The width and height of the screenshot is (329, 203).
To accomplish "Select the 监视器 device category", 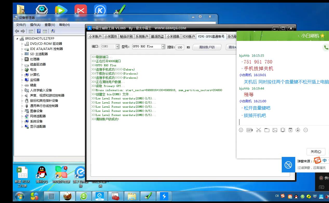I will 35,80.
